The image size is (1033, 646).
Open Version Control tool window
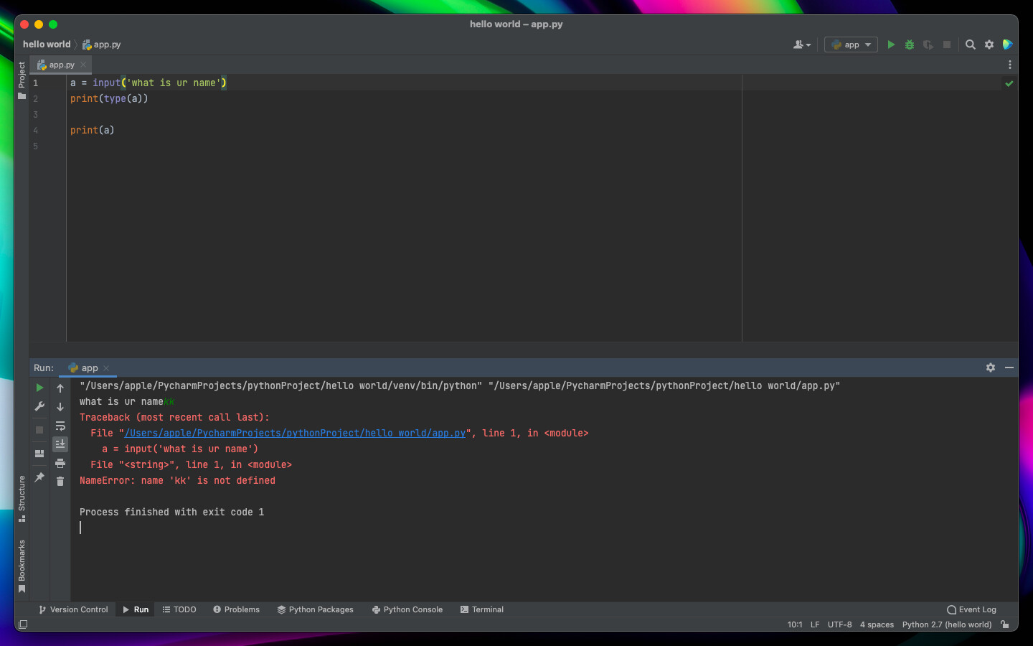tap(73, 609)
